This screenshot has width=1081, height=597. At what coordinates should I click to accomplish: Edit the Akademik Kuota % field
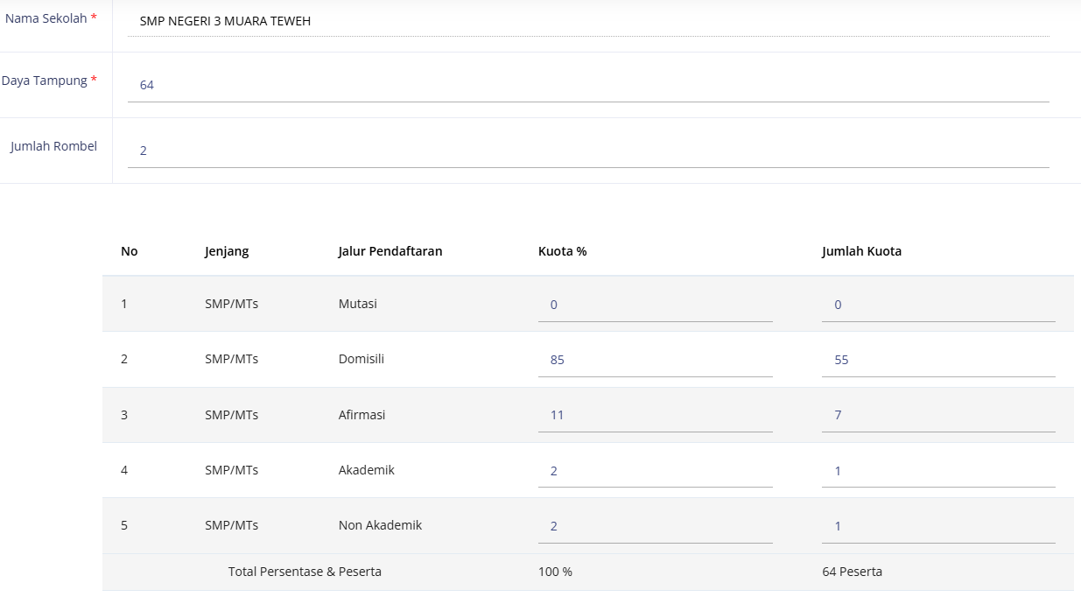coord(655,471)
